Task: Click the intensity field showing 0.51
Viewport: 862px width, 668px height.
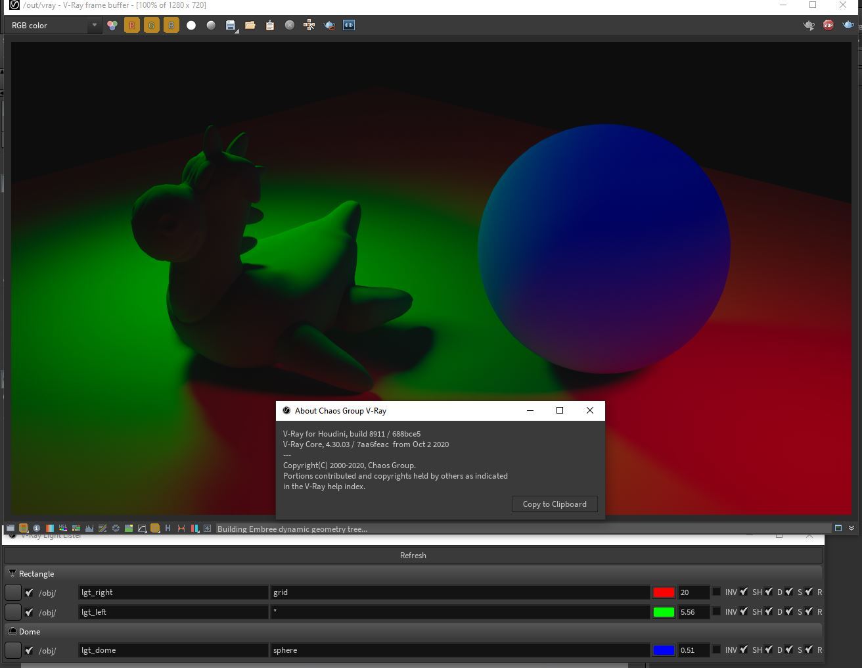Action: (x=694, y=650)
